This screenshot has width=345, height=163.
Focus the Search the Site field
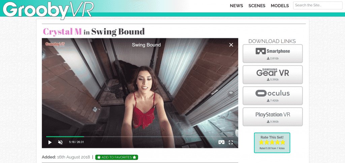[318, 5]
